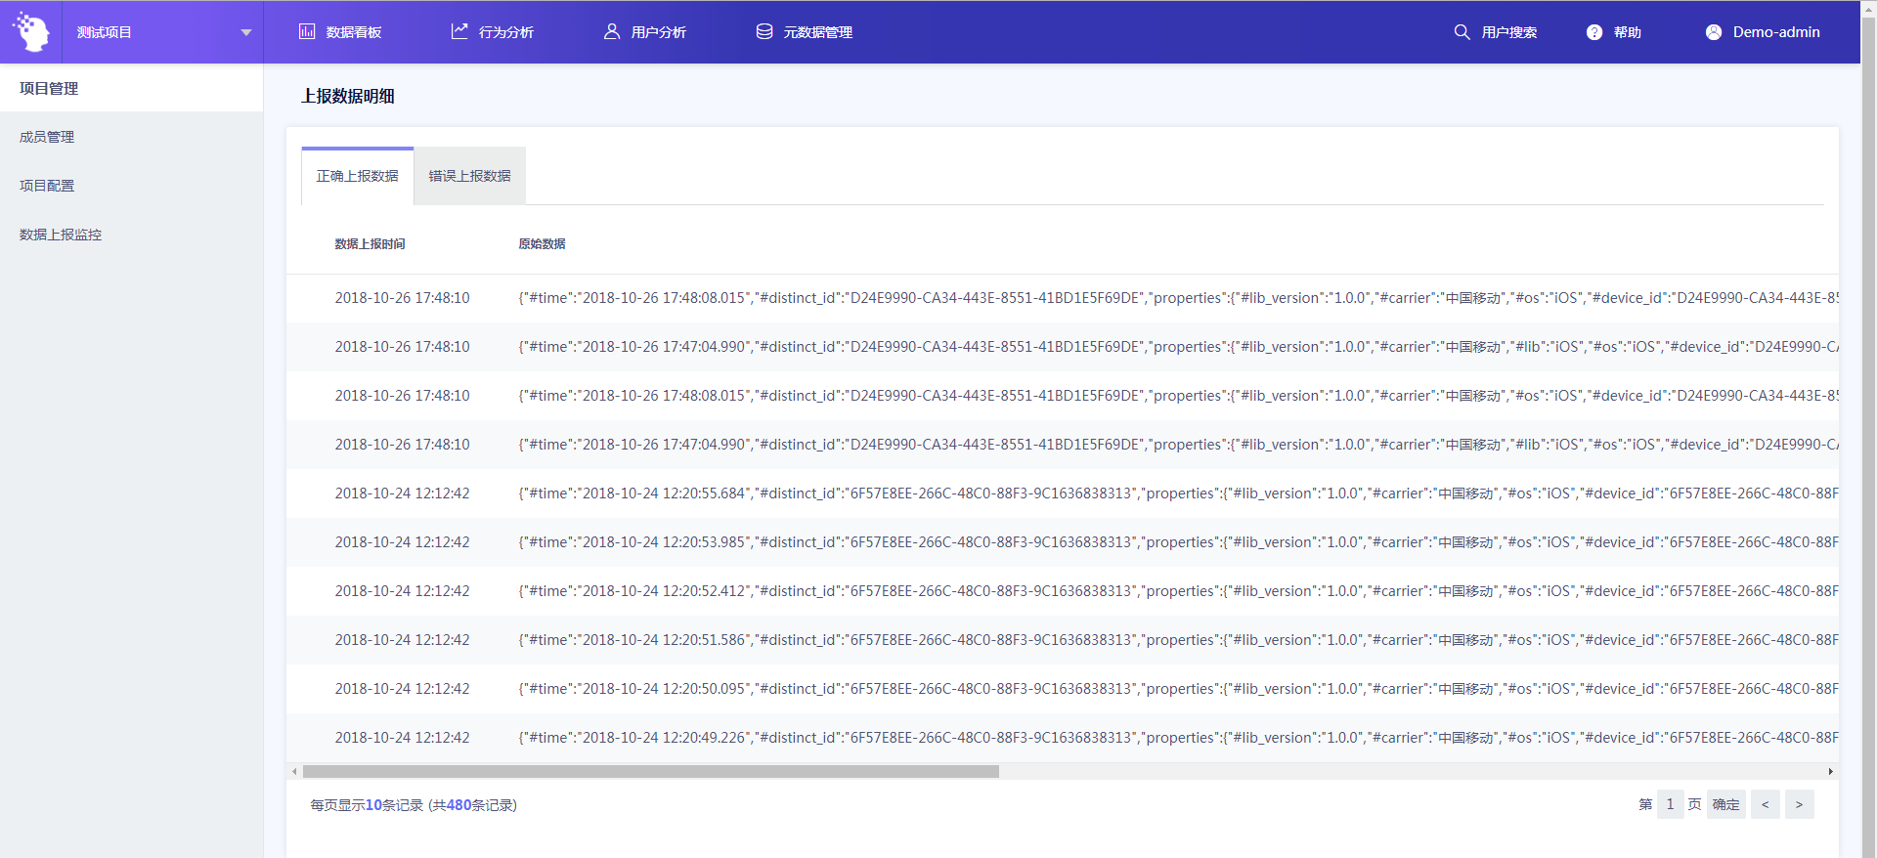Viewport: 1877px width, 858px height.
Task: Click the 数据看板 dashboard chart icon
Action: [x=307, y=31]
